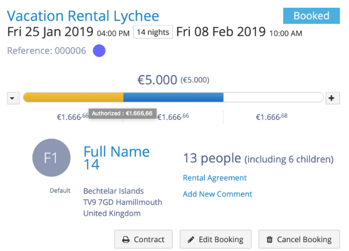Image resolution: width=349 pixels, height=251 pixels.
Task: Click the printer icon on Contract button
Action: click(125, 239)
